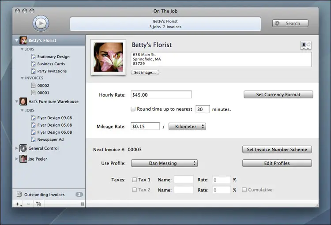Click Tax 2 Rate field

click(x=221, y=190)
